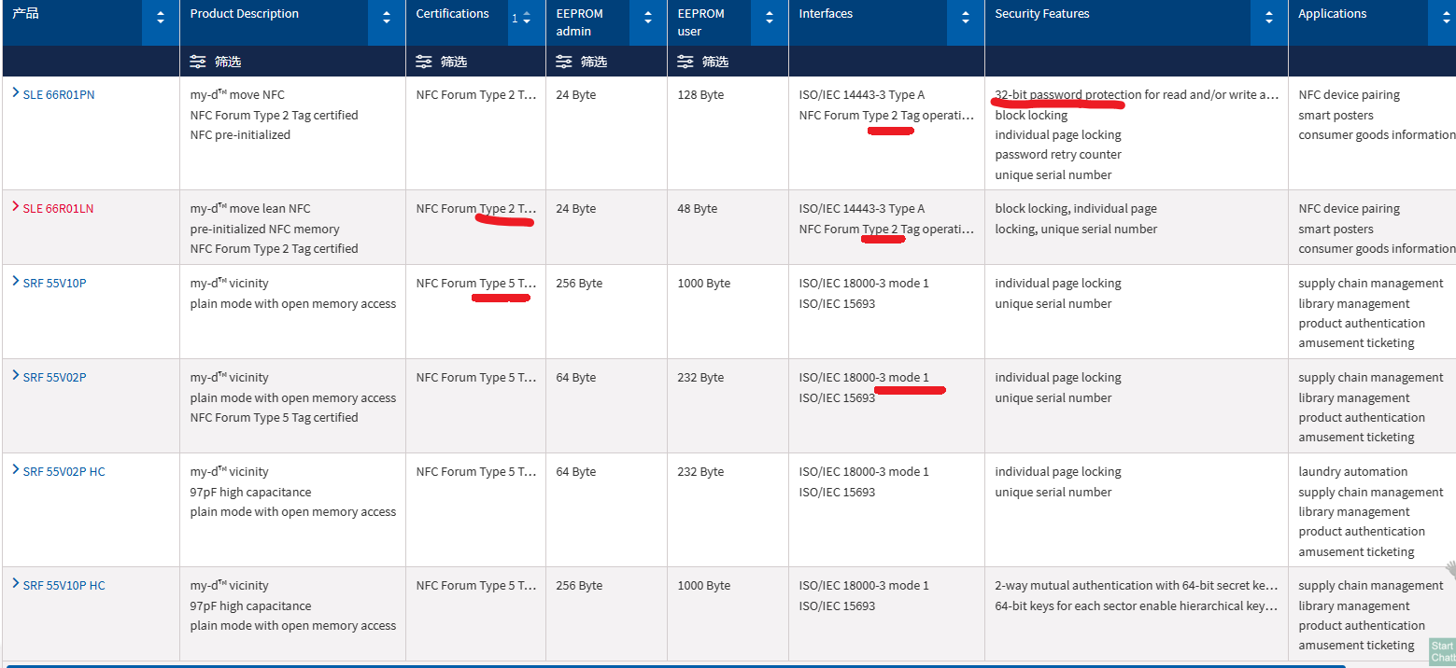
Task: Click the Start Chat widget
Action: click(x=1443, y=651)
